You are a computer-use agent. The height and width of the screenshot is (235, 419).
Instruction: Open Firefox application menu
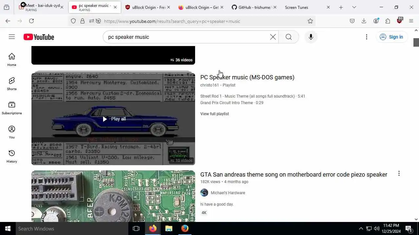pos(411,21)
